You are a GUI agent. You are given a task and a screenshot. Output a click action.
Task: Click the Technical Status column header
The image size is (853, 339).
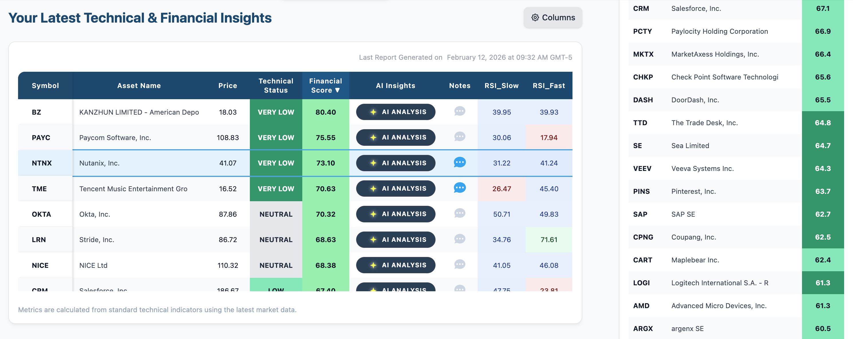click(x=276, y=85)
